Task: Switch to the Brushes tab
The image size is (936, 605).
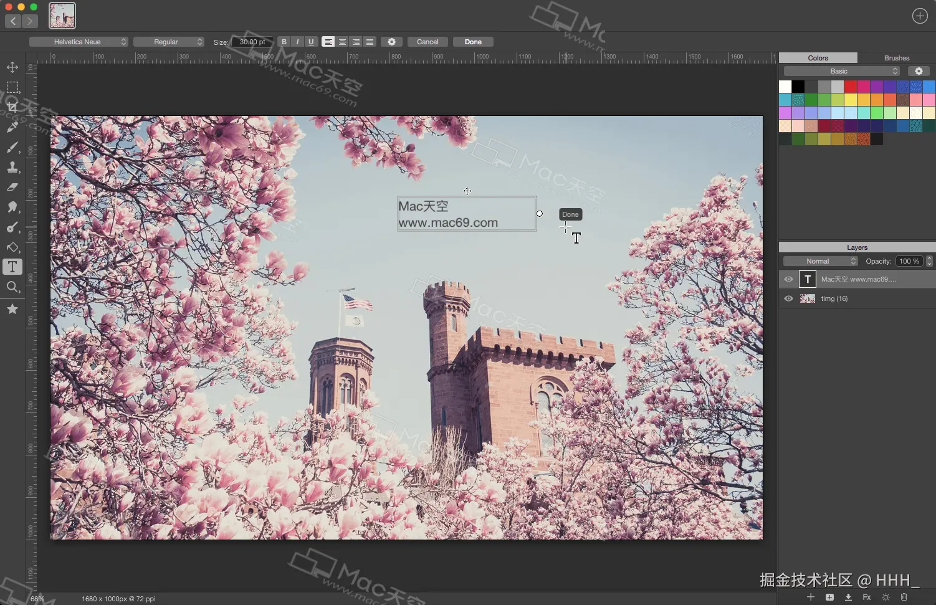Action: (897, 58)
